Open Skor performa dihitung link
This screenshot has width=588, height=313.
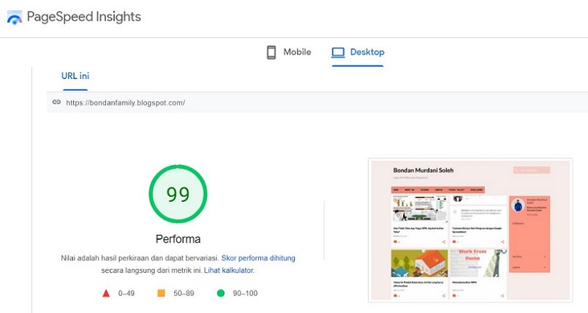(x=258, y=258)
